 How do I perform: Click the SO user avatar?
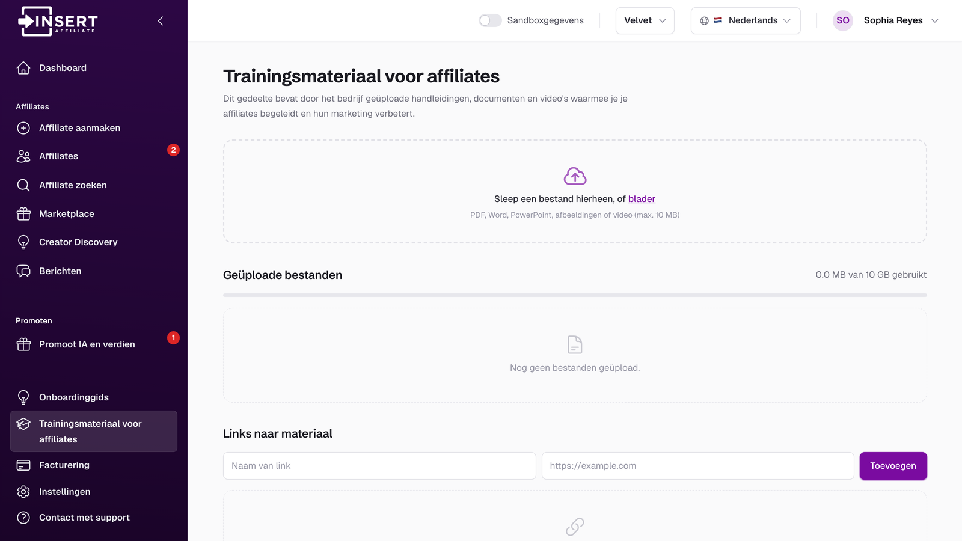(x=843, y=20)
